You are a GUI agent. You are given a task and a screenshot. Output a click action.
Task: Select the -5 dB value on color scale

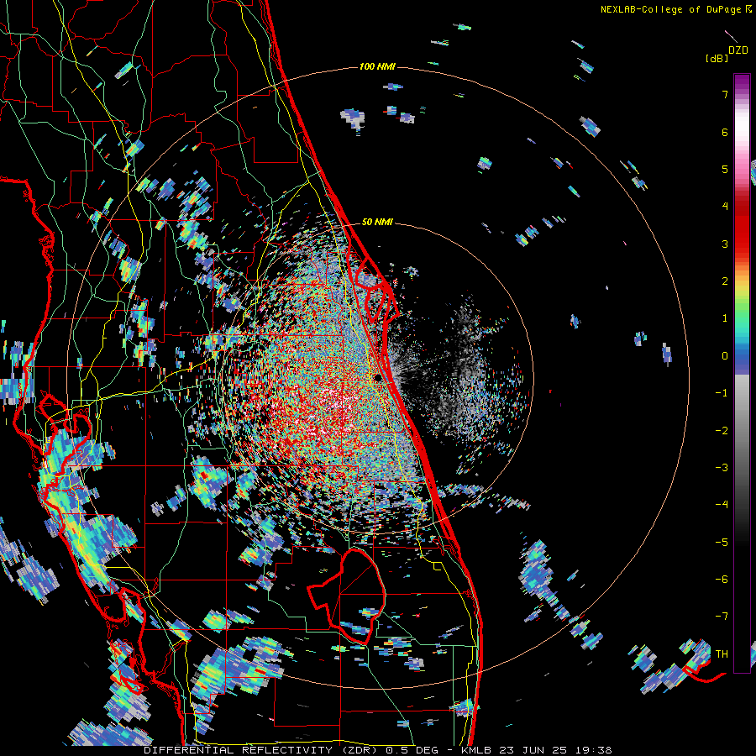click(x=722, y=543)
